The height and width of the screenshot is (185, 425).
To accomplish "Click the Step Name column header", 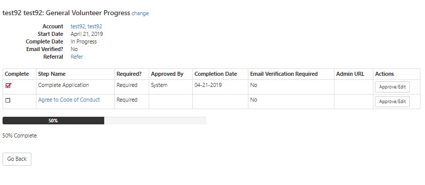I will coord(52,74).
